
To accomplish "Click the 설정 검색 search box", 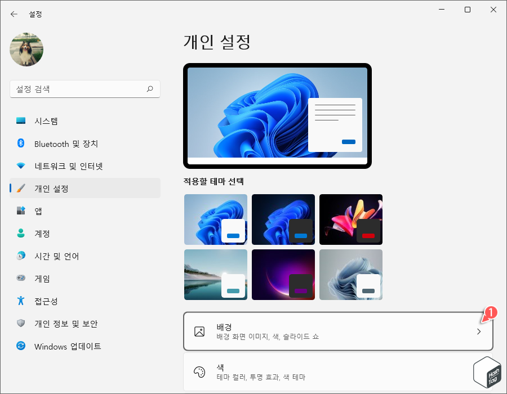I will 84,89.
